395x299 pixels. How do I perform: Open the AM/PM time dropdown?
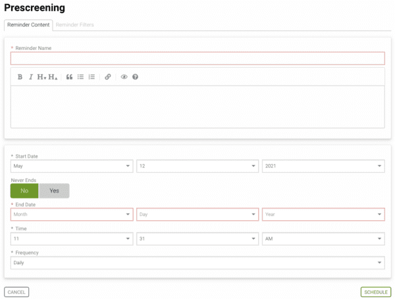(323, 239)
